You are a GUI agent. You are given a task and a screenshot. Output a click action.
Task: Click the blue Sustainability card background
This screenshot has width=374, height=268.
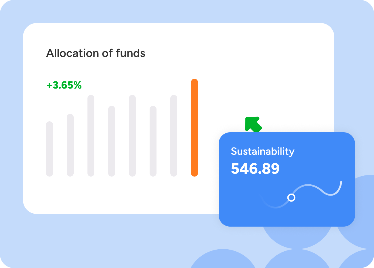coord(316,213)
